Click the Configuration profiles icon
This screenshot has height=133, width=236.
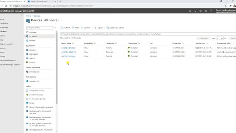(27, 99)
